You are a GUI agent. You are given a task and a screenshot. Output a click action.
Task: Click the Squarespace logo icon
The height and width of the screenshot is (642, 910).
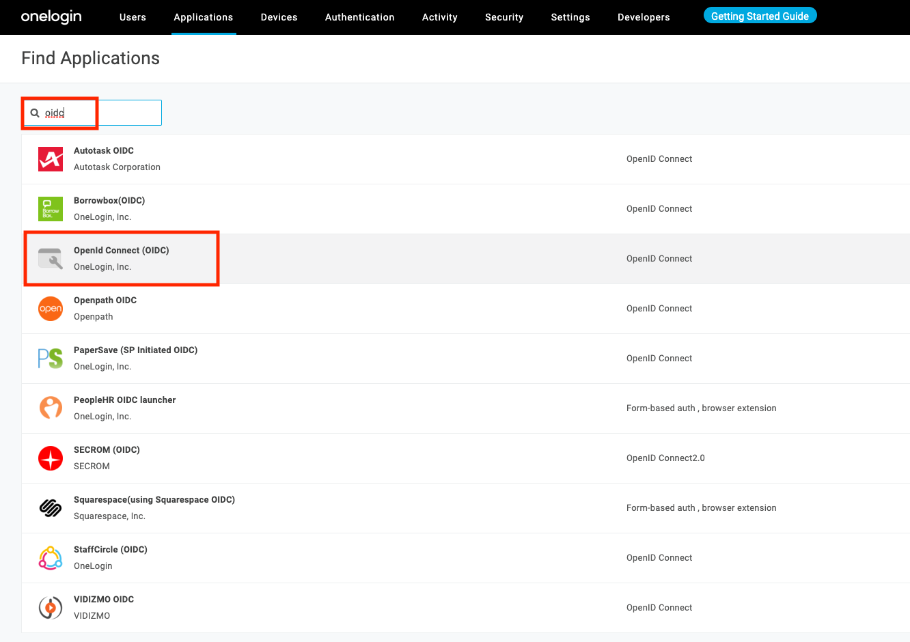coord(51,508)
